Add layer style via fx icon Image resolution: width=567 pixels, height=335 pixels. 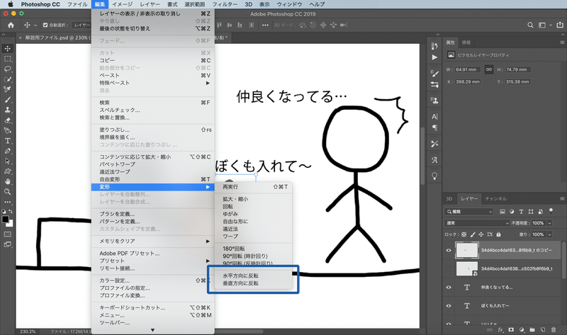[500, 329]
